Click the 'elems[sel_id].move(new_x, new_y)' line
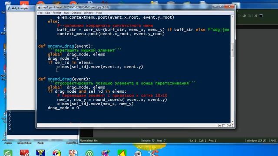278x156 pixels. coord(95,104)
